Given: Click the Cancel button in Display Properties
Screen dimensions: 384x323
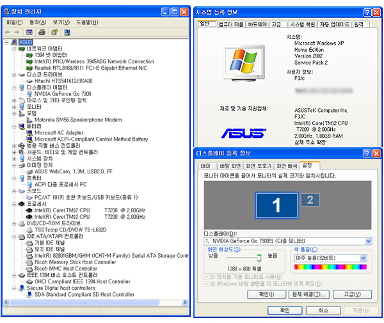Looking at the screenshot, I should coord(323,310).
